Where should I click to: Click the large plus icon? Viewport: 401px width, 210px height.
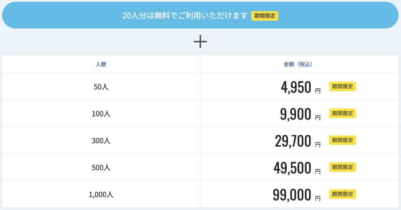click(200, 42)
